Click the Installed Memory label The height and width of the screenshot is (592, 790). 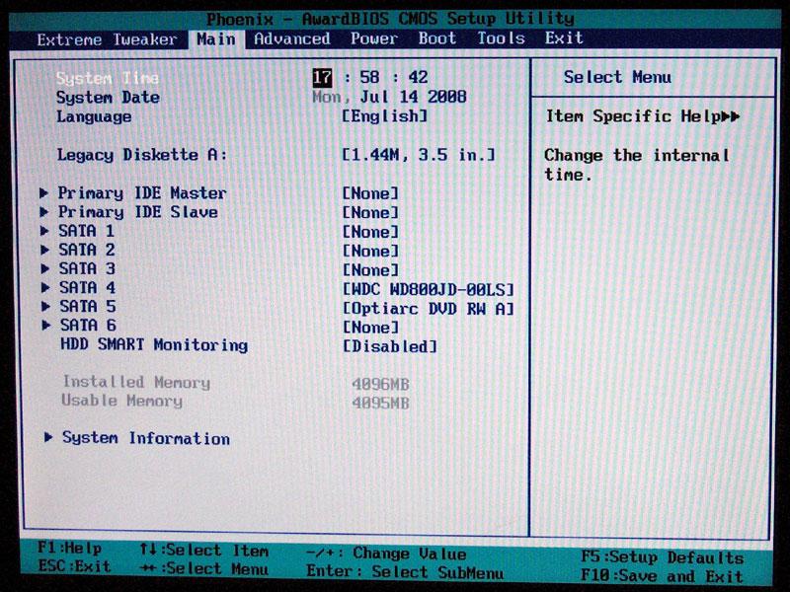136,382
